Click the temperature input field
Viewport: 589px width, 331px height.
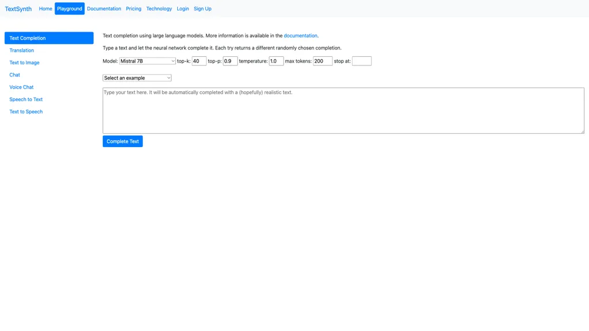(x=276, y=61)
